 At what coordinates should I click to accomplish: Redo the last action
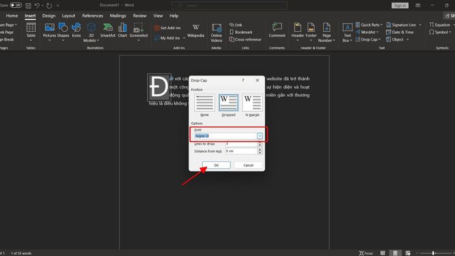tap(49, 5)
